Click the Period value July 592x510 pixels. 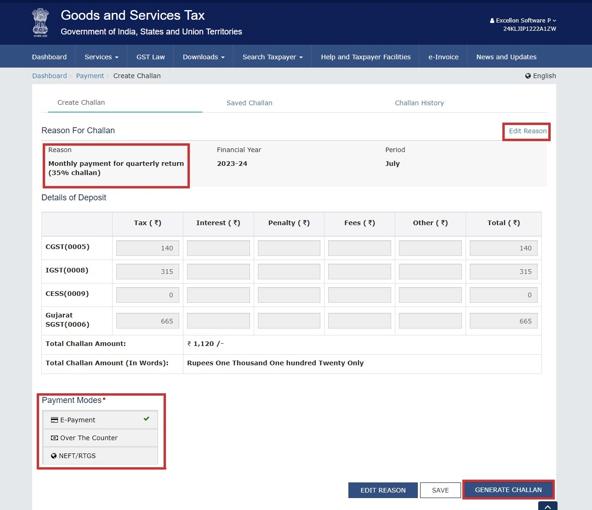393,164
